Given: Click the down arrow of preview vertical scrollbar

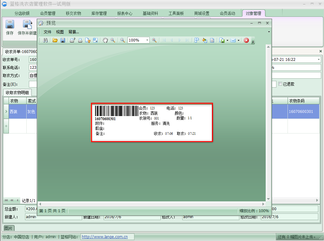Looking at the screenshot, I should pos(268,199).
